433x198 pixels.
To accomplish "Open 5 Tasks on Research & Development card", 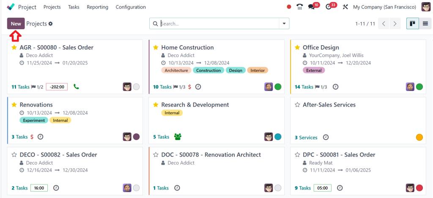I will point(161,137).
